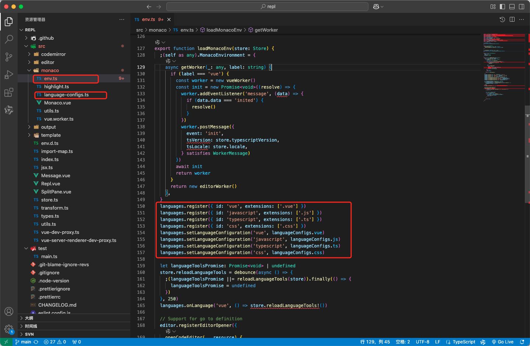
Task: Open vue.worker.ts file
Action: [74, 119]
